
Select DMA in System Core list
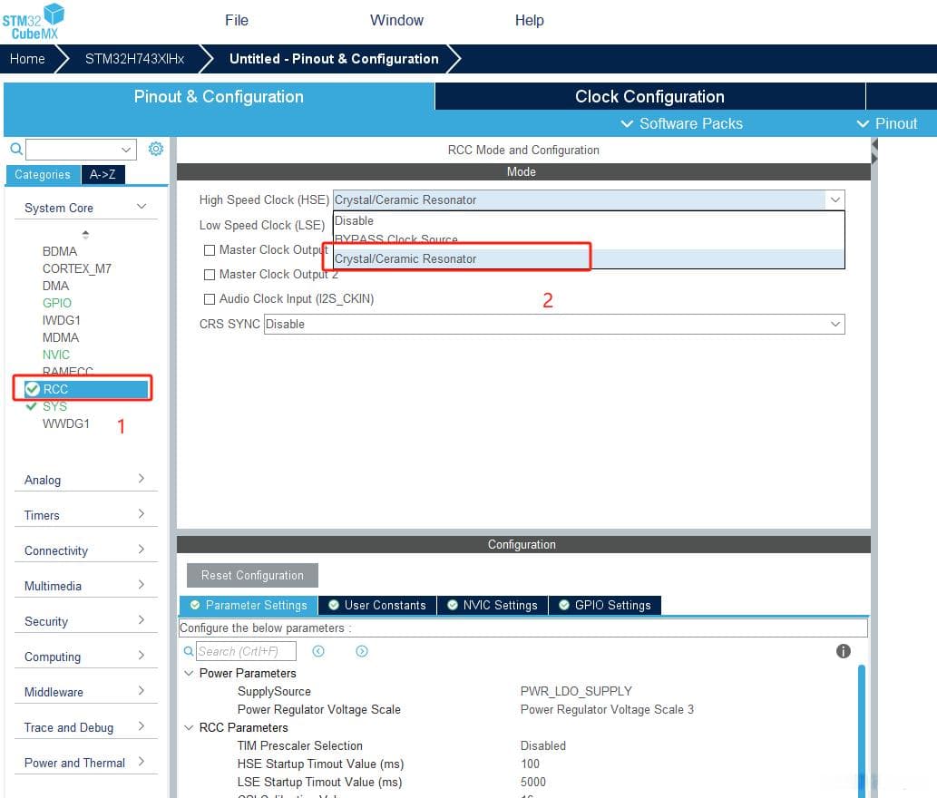pos(55,286)
